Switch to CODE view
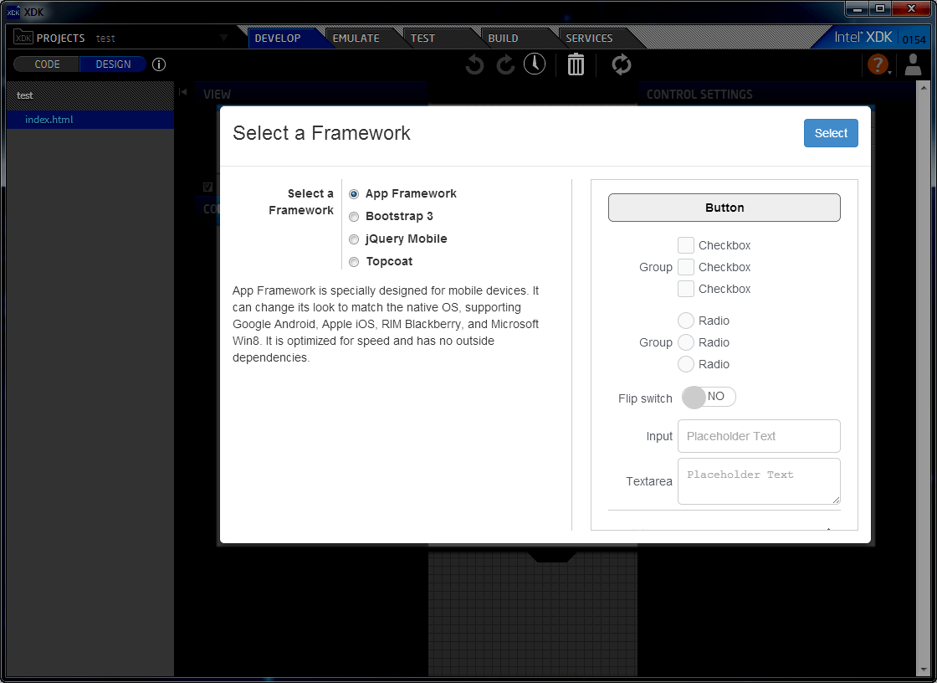937x683 pixels. pos(47,64)
